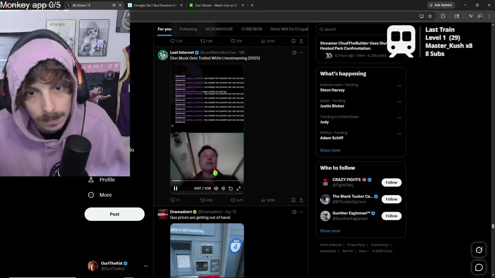Show more under What's happening
The image size is (495, 278).
click(x=330, y=150)
